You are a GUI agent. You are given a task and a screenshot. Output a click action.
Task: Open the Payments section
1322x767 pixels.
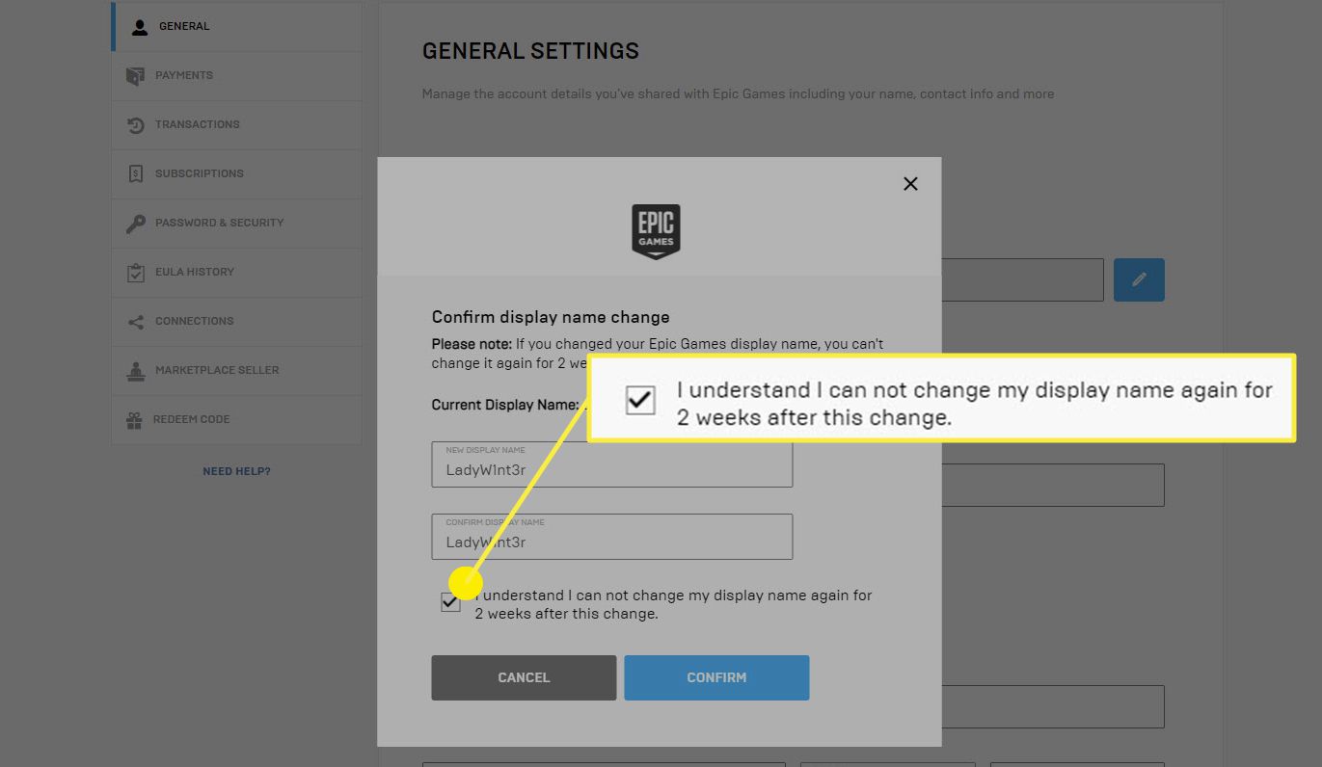pyautogui.click(x=237, y=76)
